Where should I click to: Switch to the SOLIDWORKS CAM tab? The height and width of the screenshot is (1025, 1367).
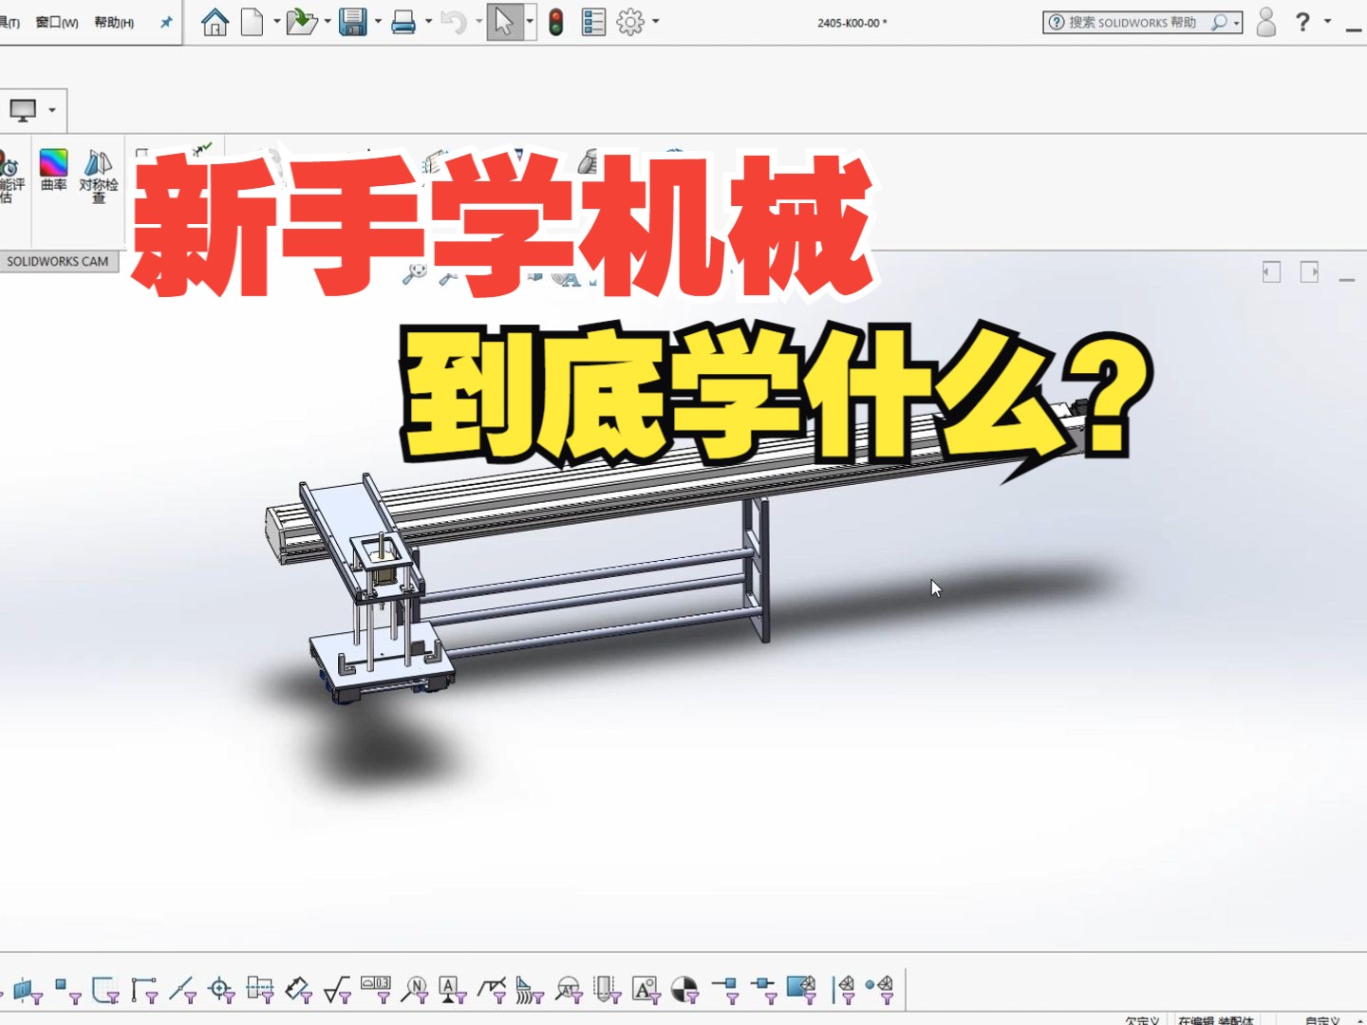[58, 261]
